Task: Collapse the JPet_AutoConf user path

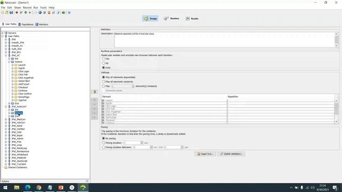Action: coord(6,107)
